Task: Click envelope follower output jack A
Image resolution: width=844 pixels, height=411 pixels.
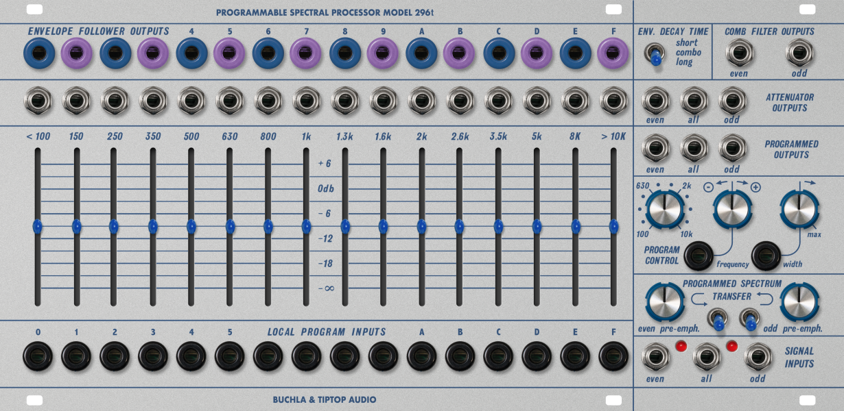Action: pos(422,53)
